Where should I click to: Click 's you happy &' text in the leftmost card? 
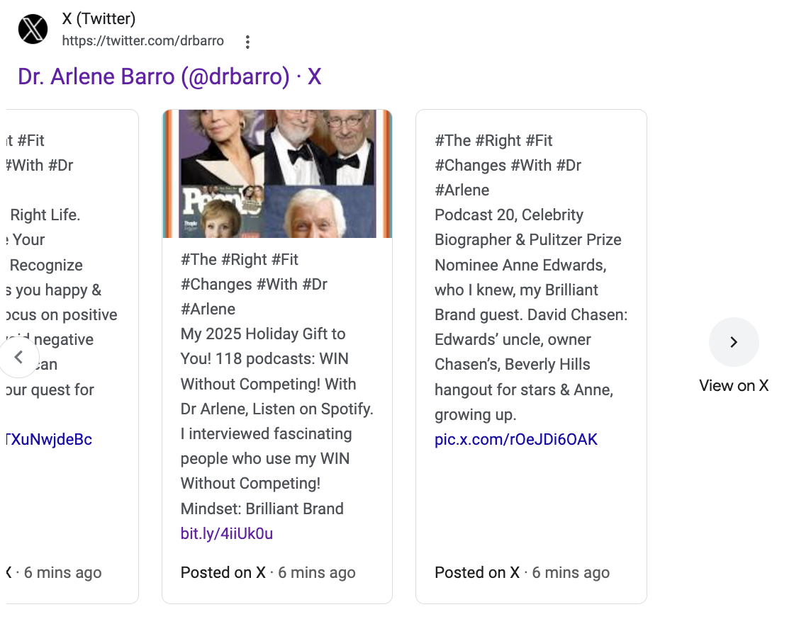(x=54, y=290)
